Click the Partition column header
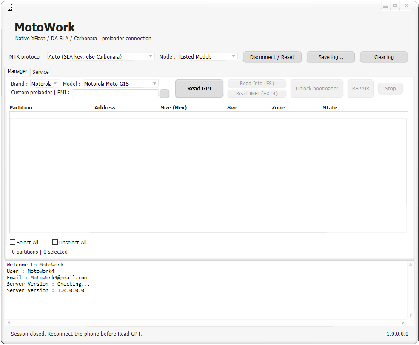 tap(21, 107)
